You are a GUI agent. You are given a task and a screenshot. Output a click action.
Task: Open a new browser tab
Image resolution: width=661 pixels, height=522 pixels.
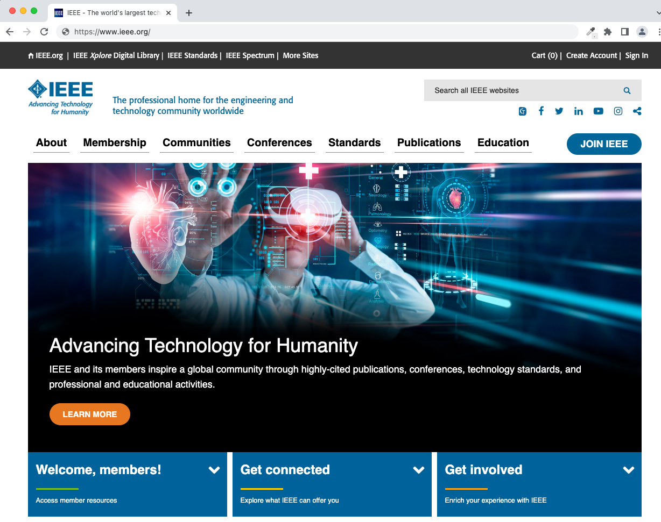[x=189, y=13]
